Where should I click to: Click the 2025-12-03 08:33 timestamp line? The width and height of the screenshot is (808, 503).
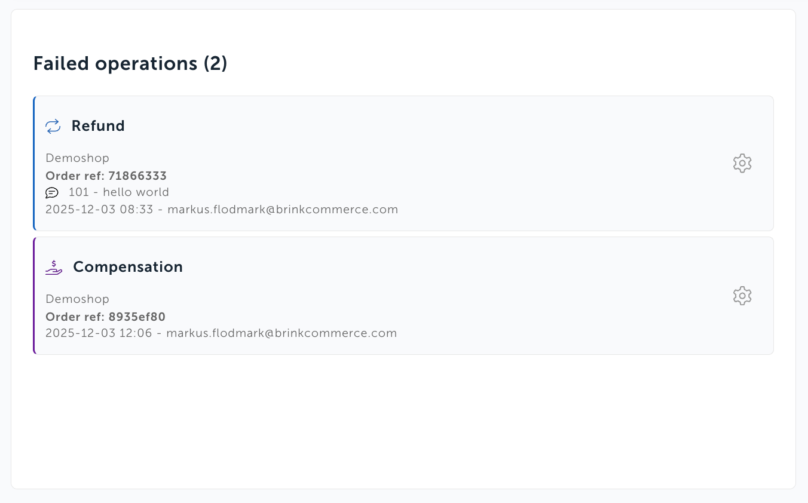222,210
